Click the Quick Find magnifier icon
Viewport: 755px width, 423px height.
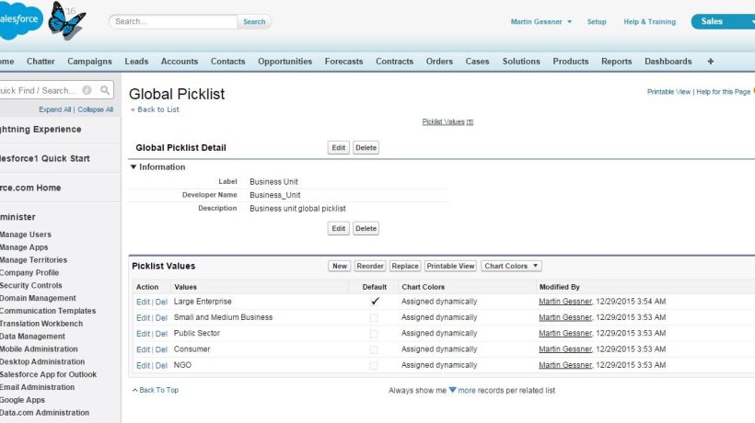click(105, 90)
